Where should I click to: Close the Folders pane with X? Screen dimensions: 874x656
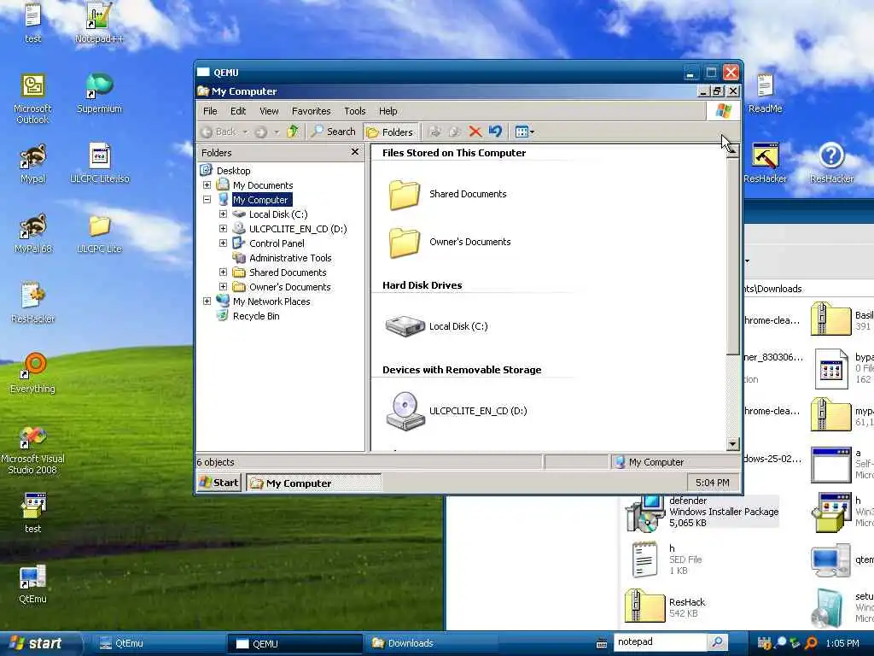coord(355,152)
